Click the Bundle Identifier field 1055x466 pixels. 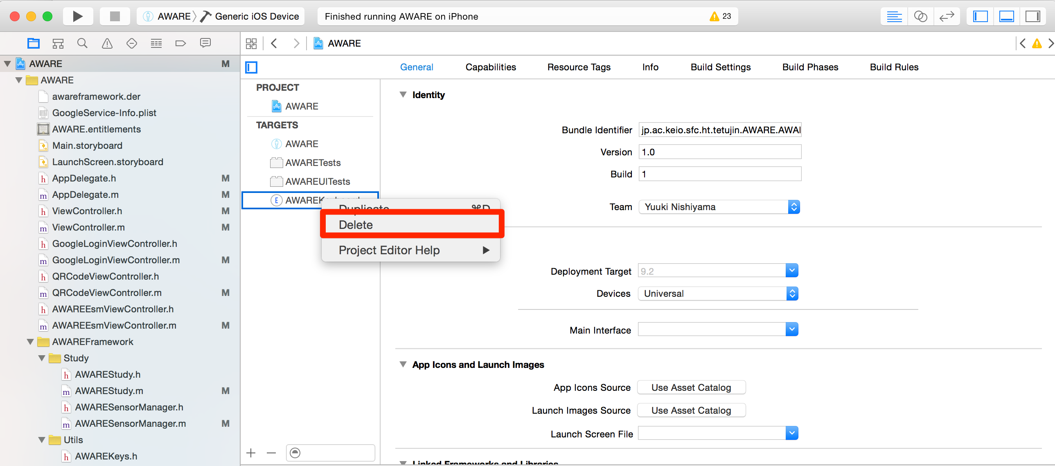[720, 130]
